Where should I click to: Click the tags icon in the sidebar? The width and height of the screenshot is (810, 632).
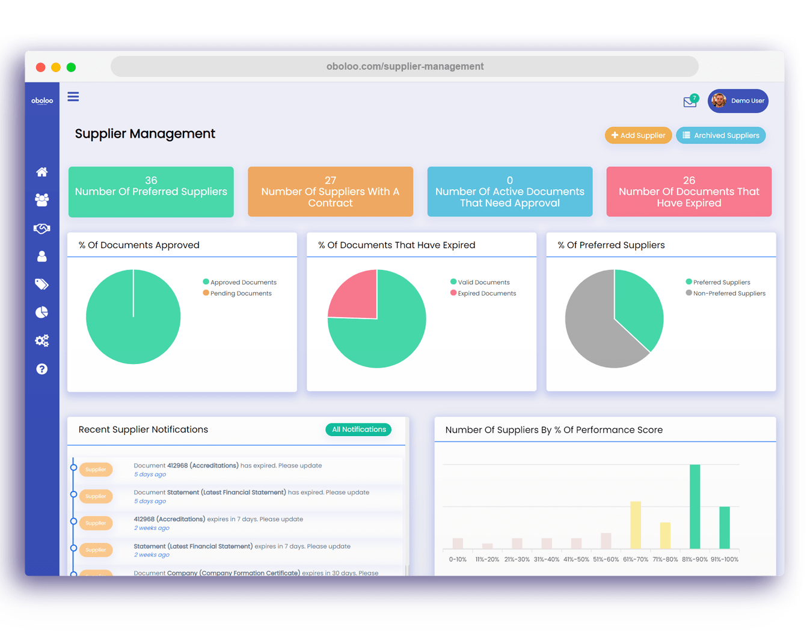pos(41,284)
